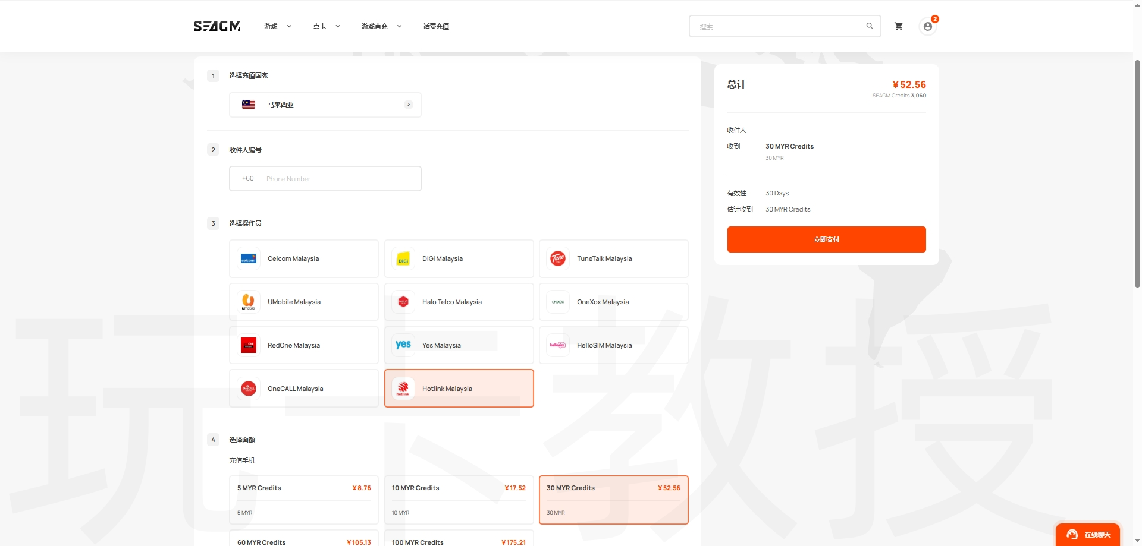Open the 话费充值 menu item
This screenshot has width=1142, height=546.
(436, 26)
